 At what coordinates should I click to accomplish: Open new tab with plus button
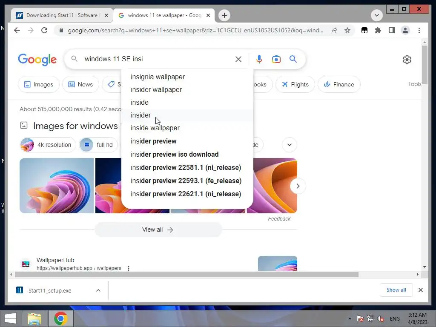point(224,15)
